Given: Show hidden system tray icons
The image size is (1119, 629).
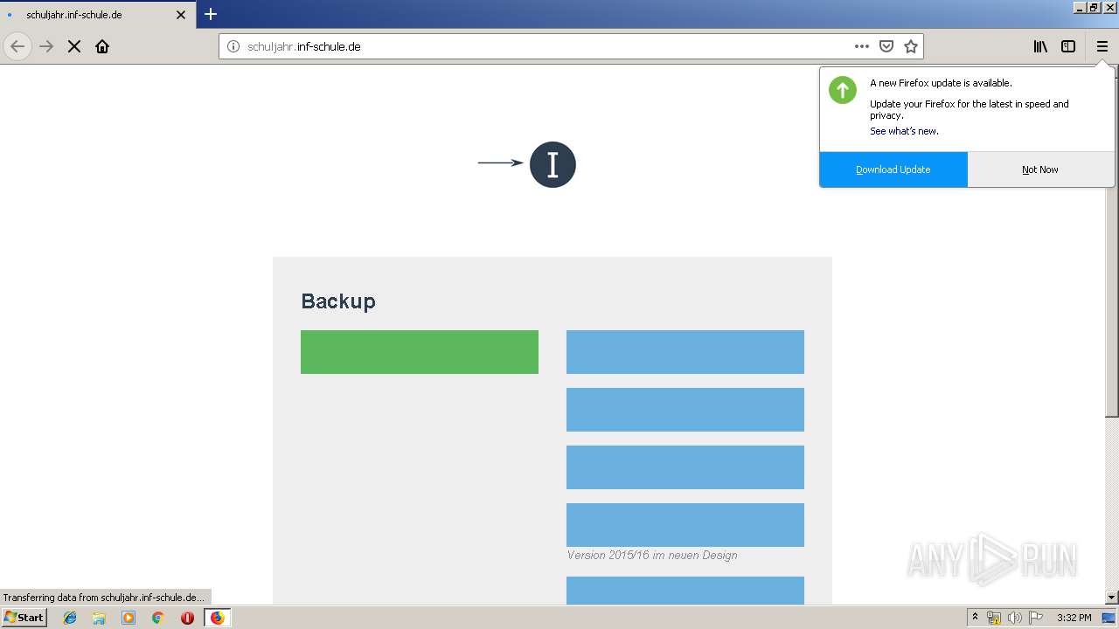Looking at the screenshot, I should (975, 618).
